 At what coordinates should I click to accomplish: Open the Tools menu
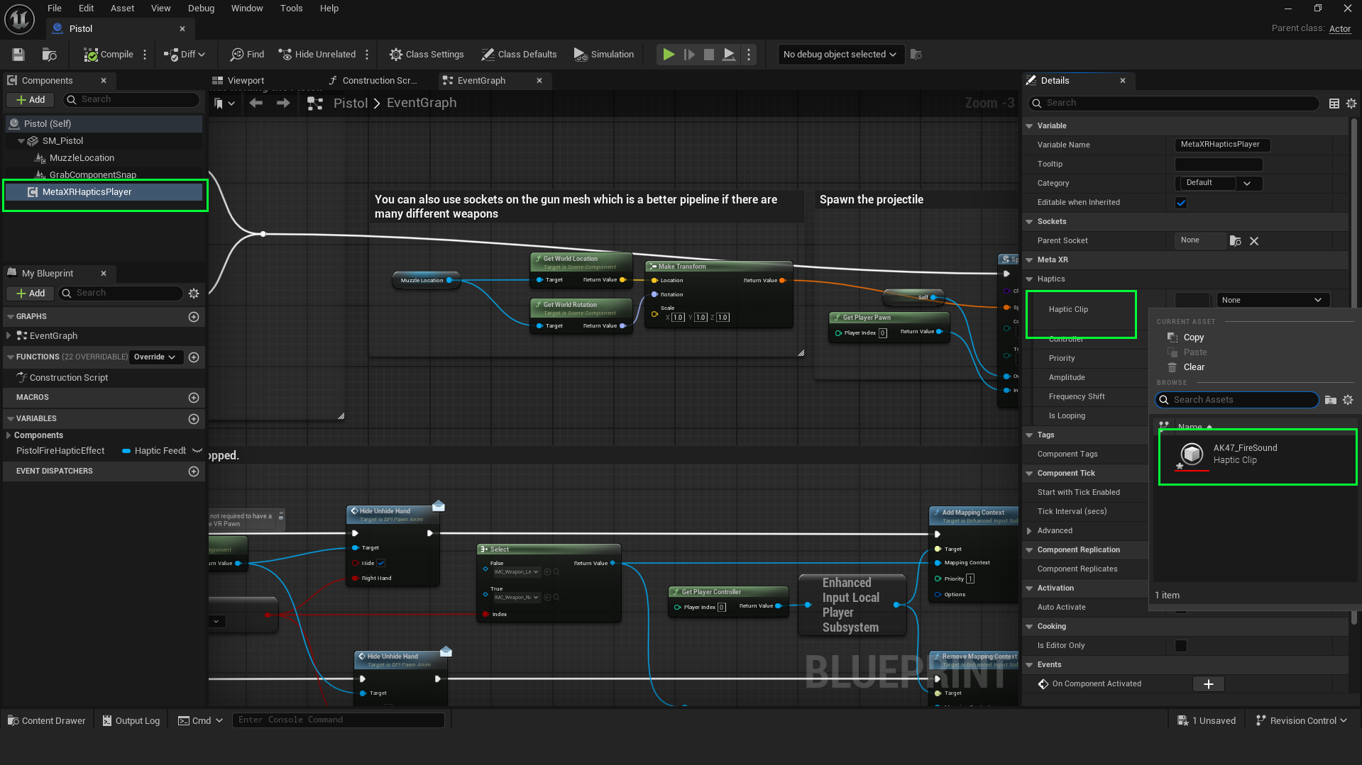click(x=291, y=9)
